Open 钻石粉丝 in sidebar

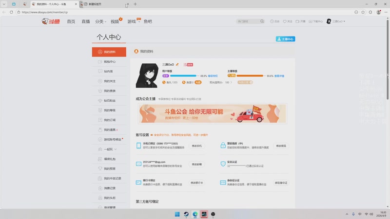(x=109, y=101)
